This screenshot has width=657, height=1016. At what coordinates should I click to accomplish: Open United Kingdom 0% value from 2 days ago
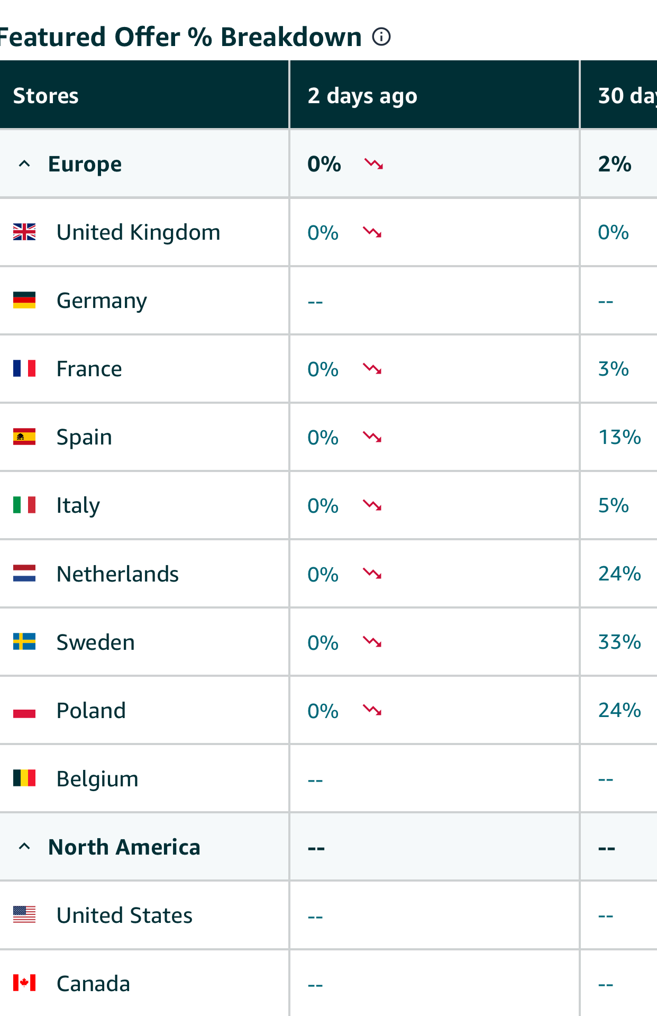tap(323, 233)
